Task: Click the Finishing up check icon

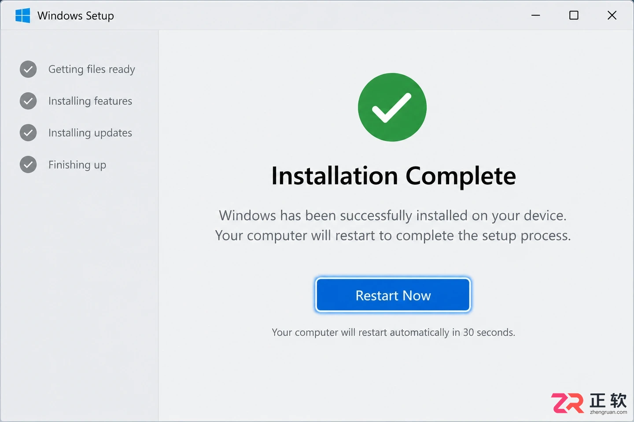Action: coord(28,164)
